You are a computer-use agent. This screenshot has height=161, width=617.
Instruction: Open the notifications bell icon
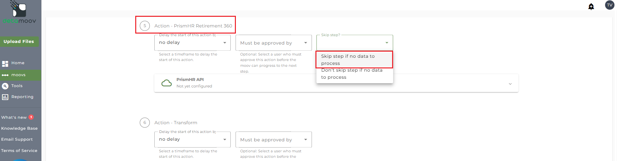591,6
